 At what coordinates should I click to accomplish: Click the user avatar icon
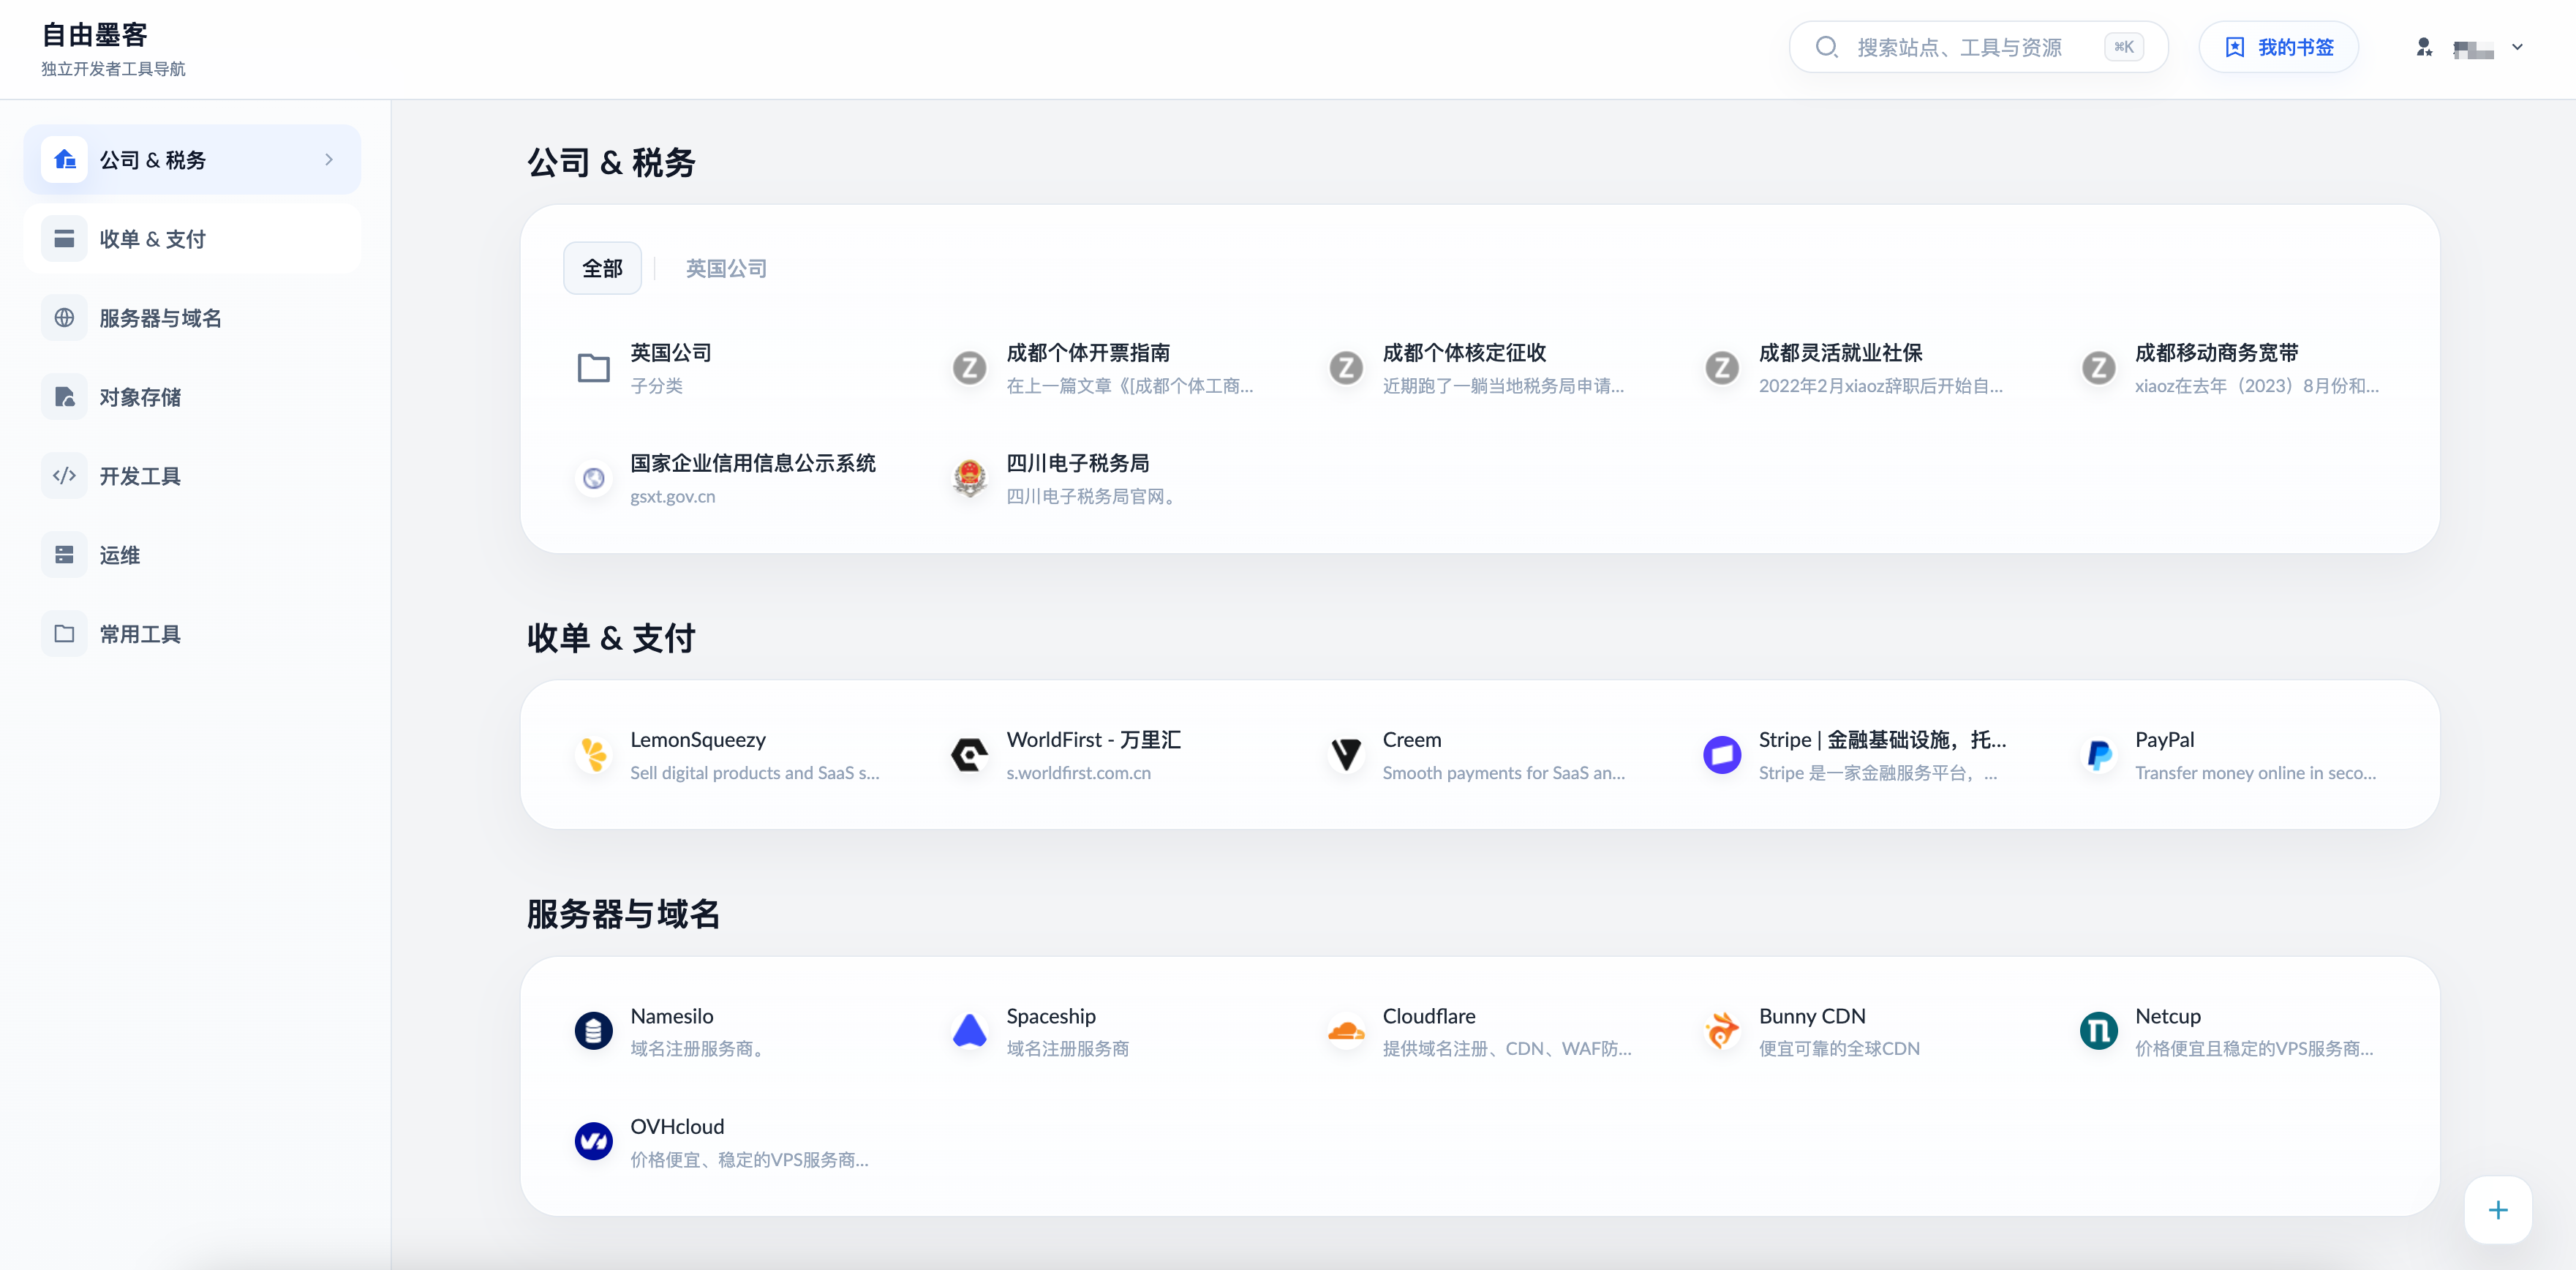click(x=2424, y=47)
